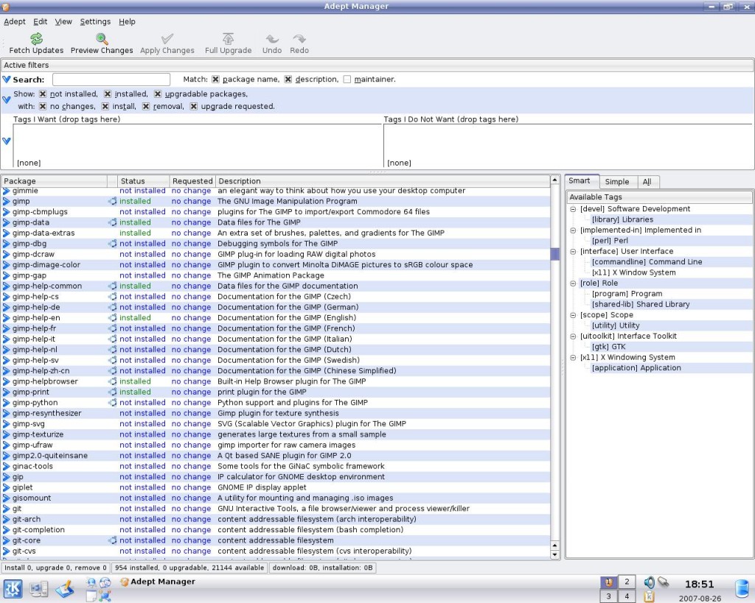Screen dimensions: 755x603
Task: Click the small status icon on the gimp-help-en row
Action: coord(112,318)
